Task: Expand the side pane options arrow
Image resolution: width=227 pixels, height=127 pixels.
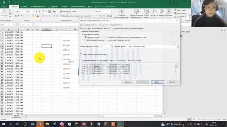Action: click(x=222, y=31)
